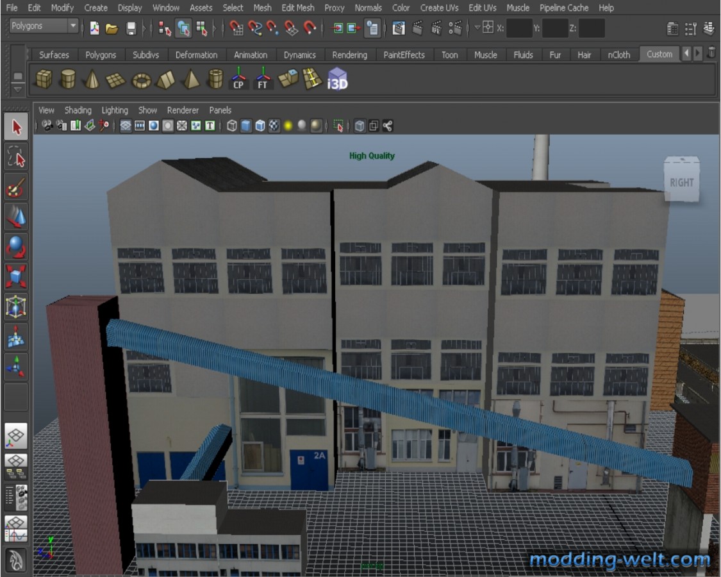Screen dimensions: 721x577
Task: Open the Pipeline Cache menu
Action: (564, 8)
